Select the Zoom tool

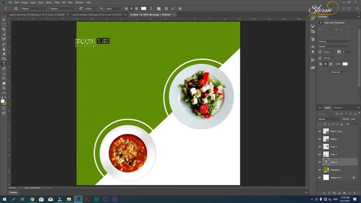click(x=4, y=88)
